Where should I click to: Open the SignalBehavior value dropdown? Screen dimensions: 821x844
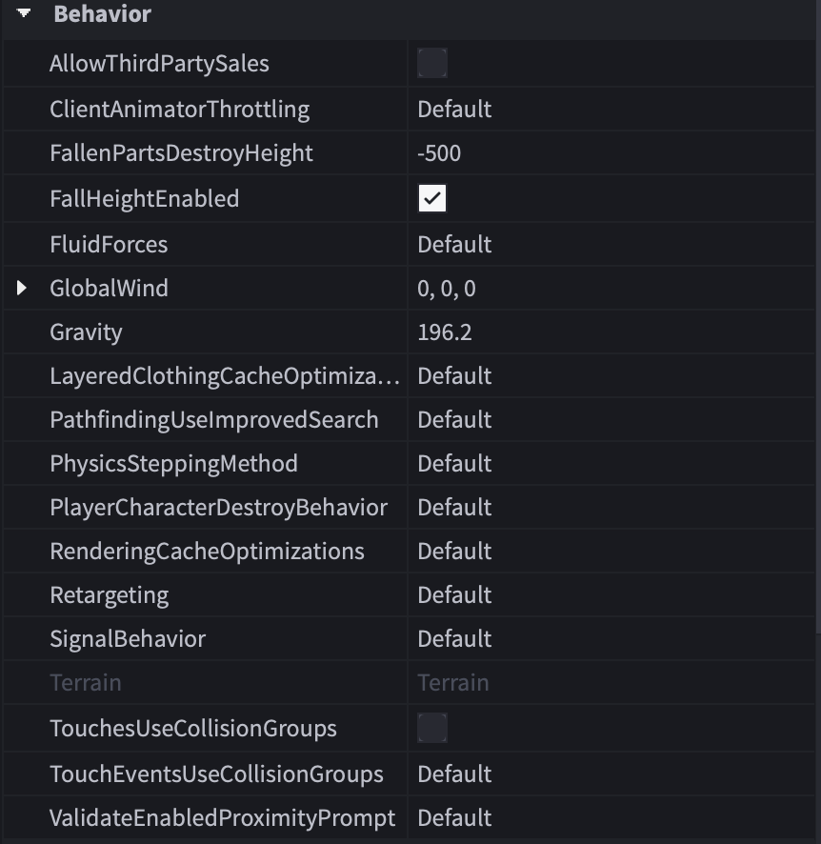click(454, 639)
